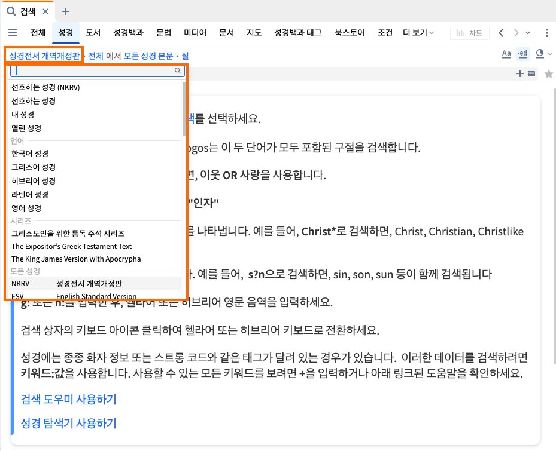556x451 pixels.
Task: Click the dropdown list scrollbar thumb
Action: [x=184, y=109]
